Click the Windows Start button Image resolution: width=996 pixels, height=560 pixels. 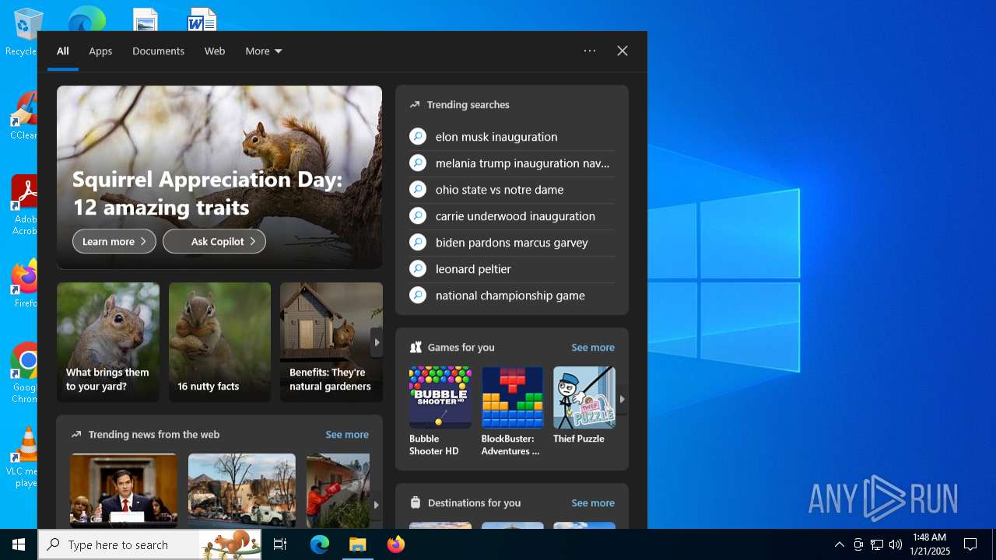(x=19, y=544)
